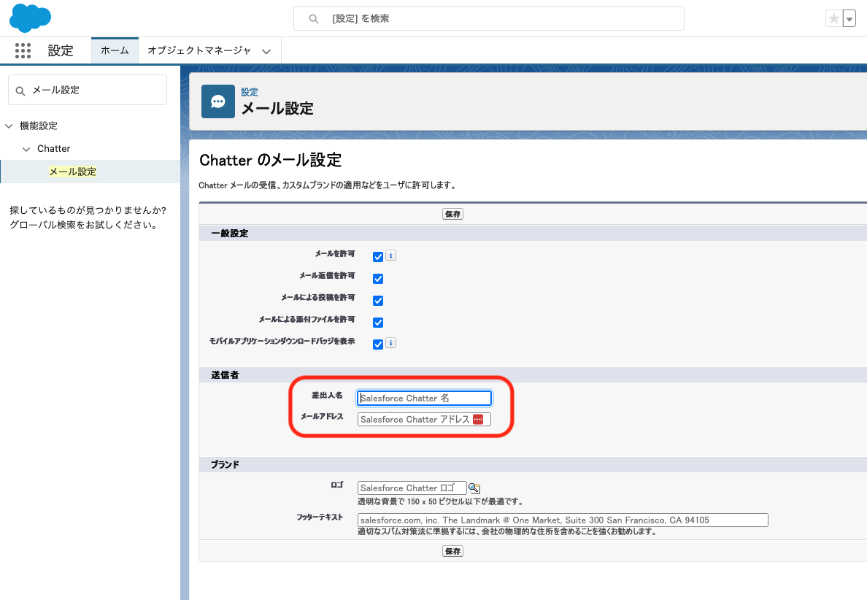The image size is (867, 600).
Task: Click the favorites star icon
Action: [x=833, y=19]
